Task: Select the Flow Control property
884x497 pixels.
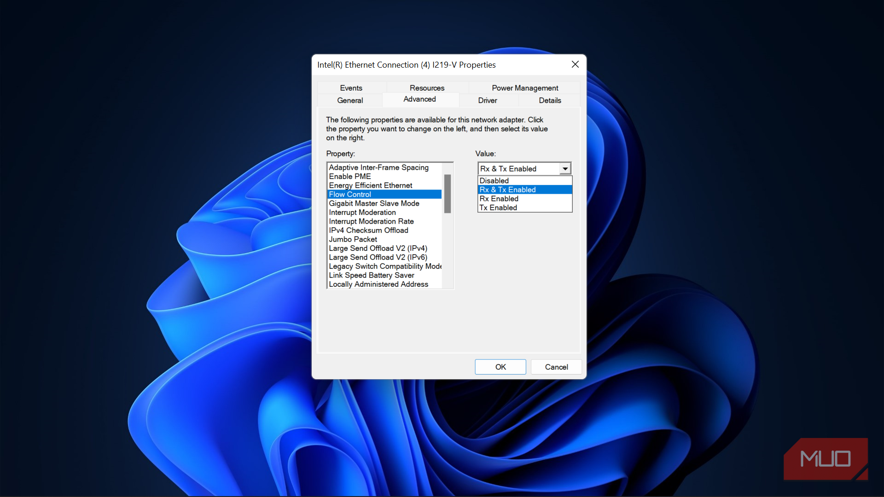Action: coord(384,195)
